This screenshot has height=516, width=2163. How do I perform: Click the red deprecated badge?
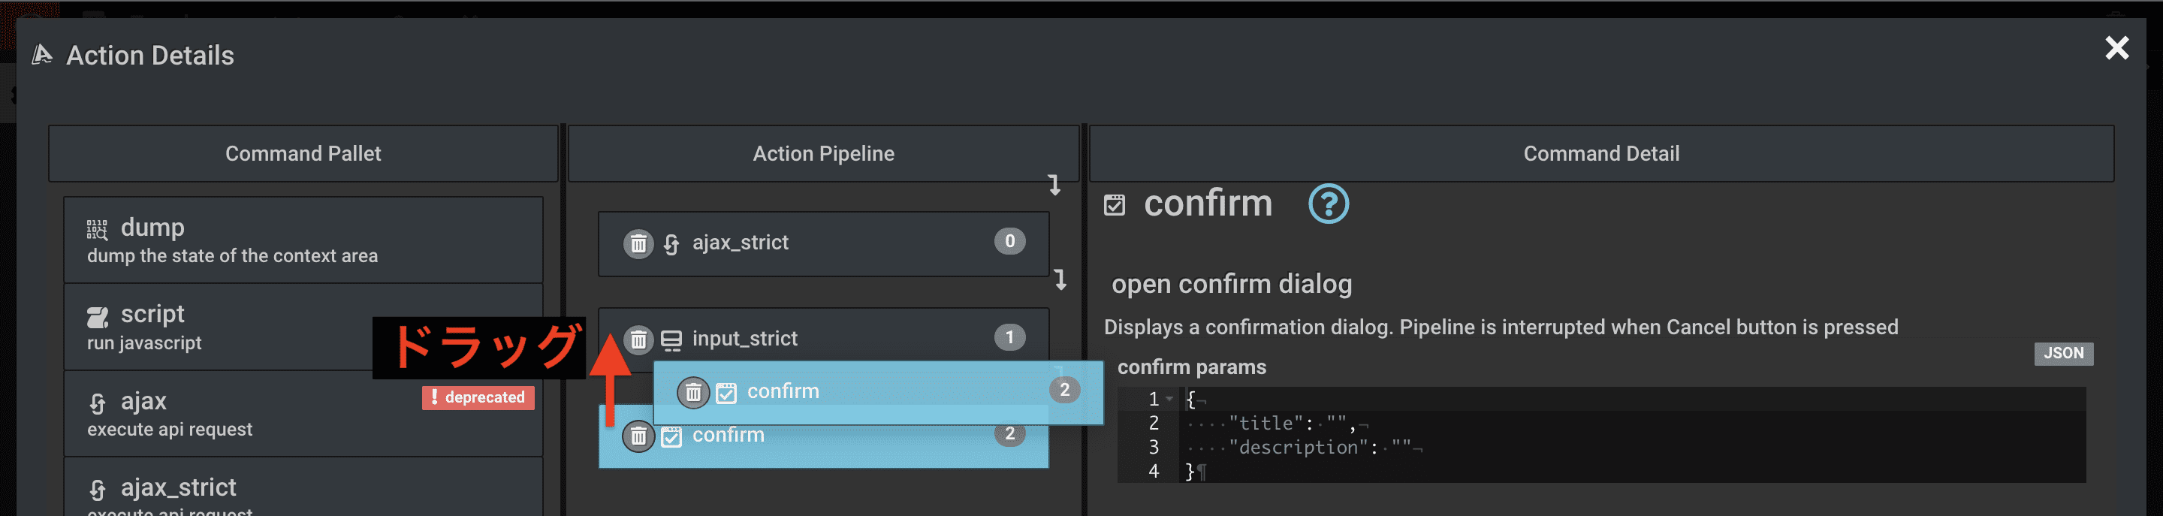[x=478, y=397]
